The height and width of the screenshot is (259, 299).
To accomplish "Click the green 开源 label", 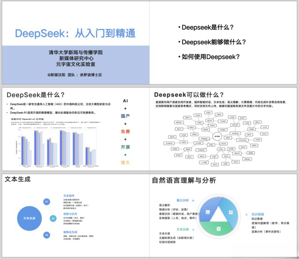I will (x=125, y=147).
